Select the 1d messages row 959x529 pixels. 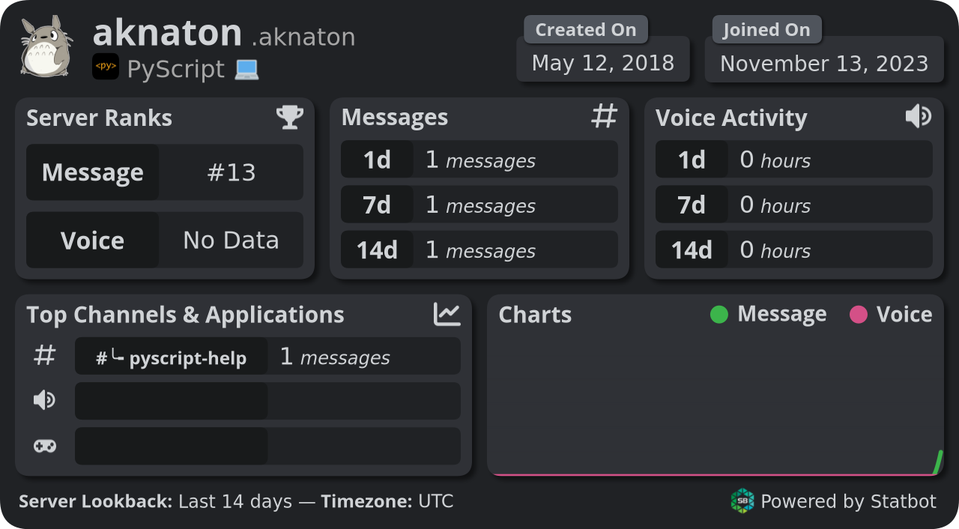point(479,160)
